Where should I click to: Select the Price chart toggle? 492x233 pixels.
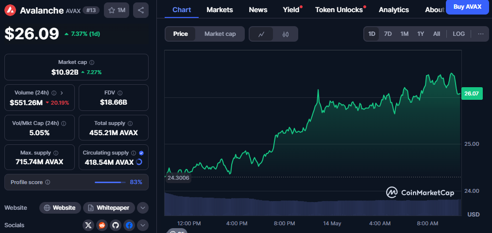pos(180,34)
